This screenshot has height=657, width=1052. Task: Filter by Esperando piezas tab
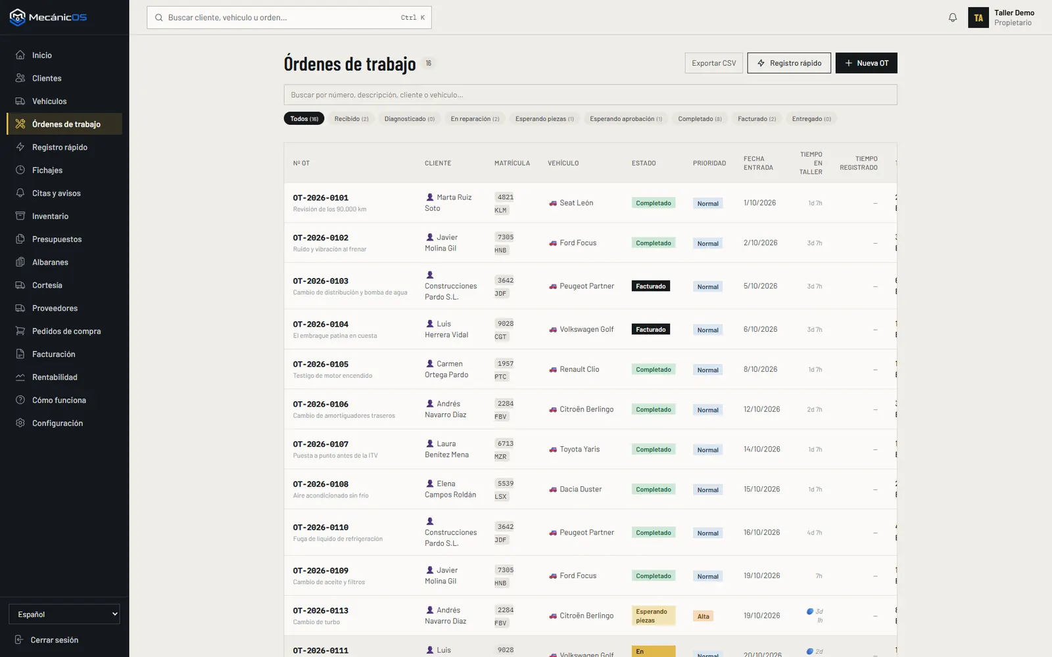tap(544, 119)
